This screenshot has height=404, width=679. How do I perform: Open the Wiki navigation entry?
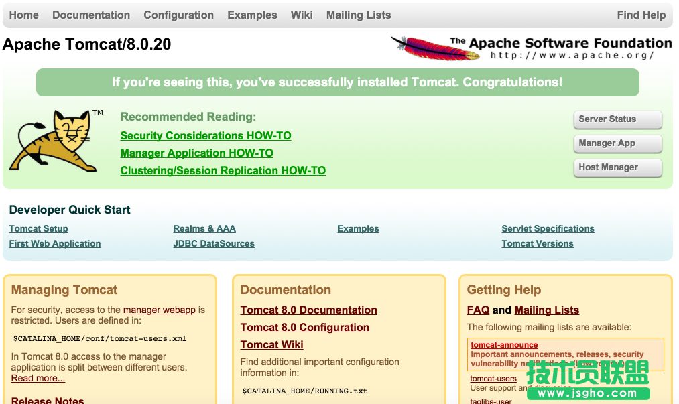point(301,15)
